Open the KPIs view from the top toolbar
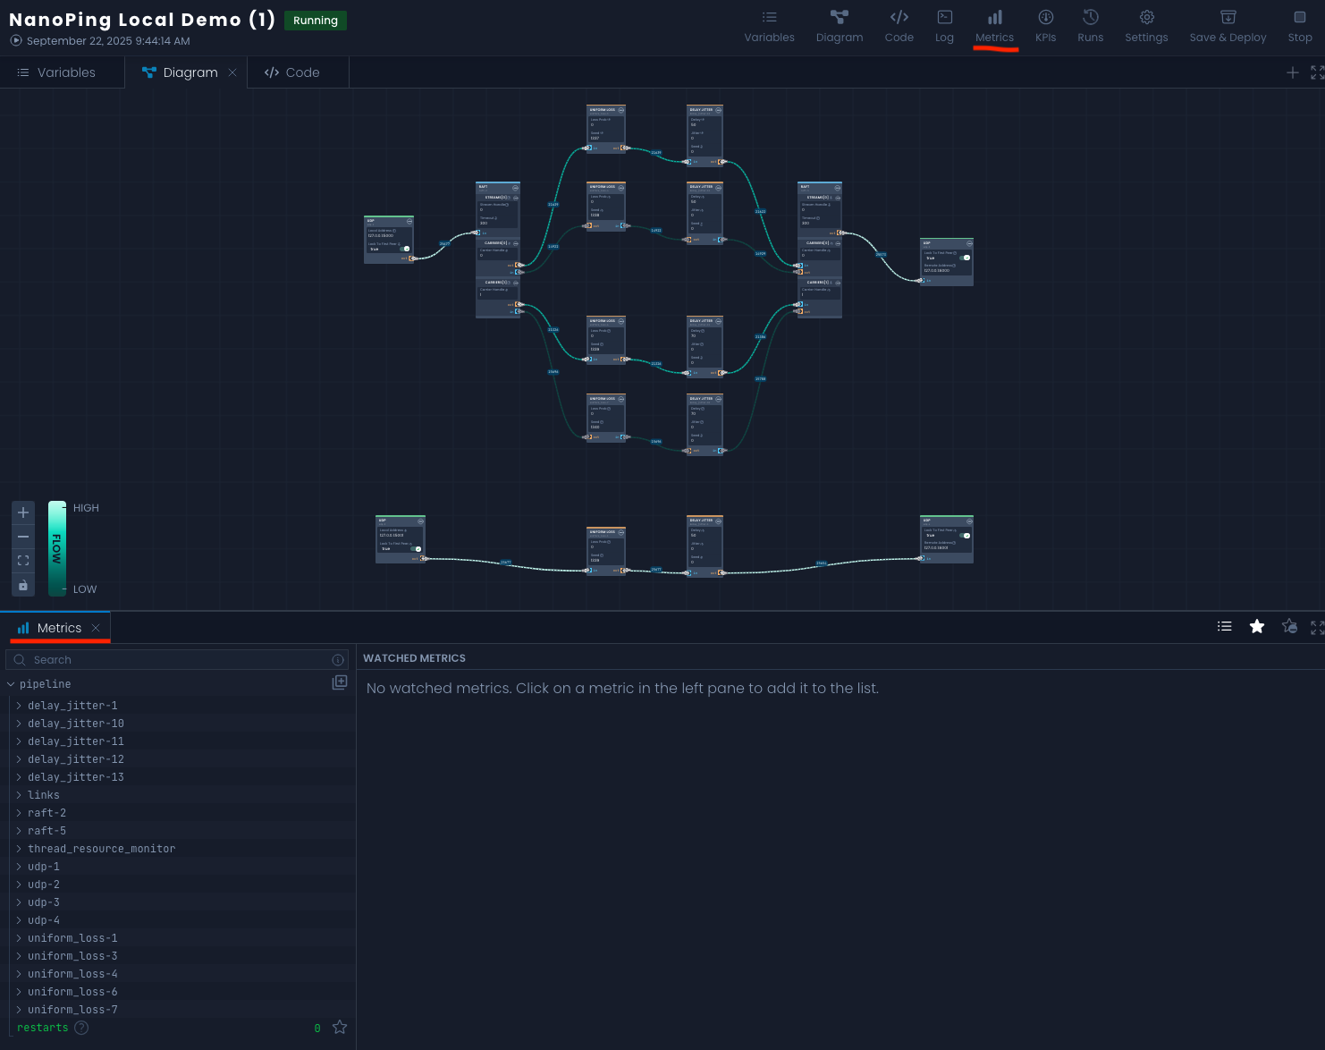1325x1050 pixels. 1045,25
